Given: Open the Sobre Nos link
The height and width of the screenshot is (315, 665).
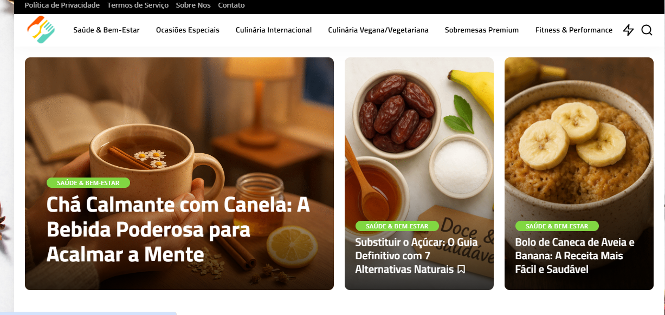Looking at the screenshot, I should click(193, 5).
